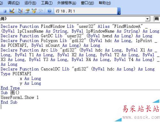Click the line starting Long, ByVal Y1
Image resolution: width=160 pixels, height=122 pixels.
point(80,55)
